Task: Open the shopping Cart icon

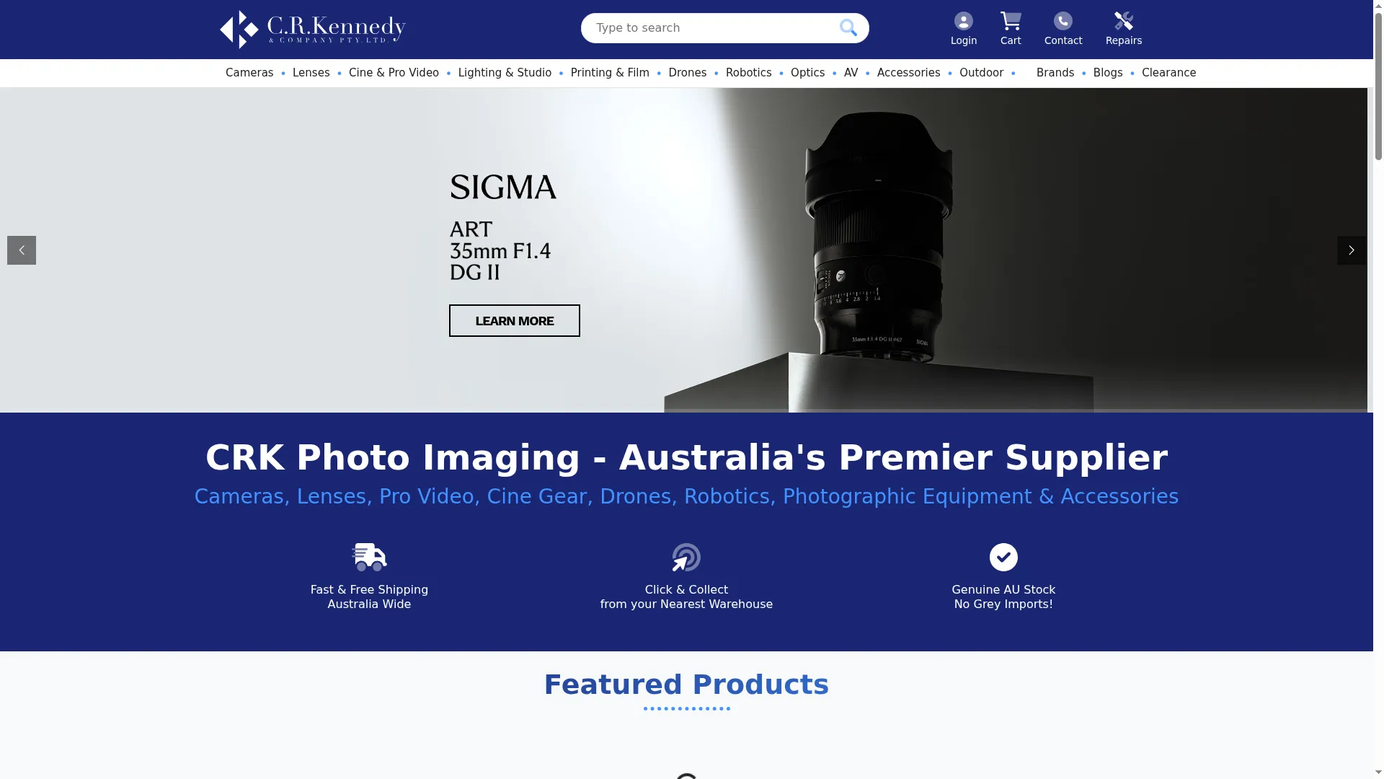Action: pyautogui.click(x=1011, y=21)
